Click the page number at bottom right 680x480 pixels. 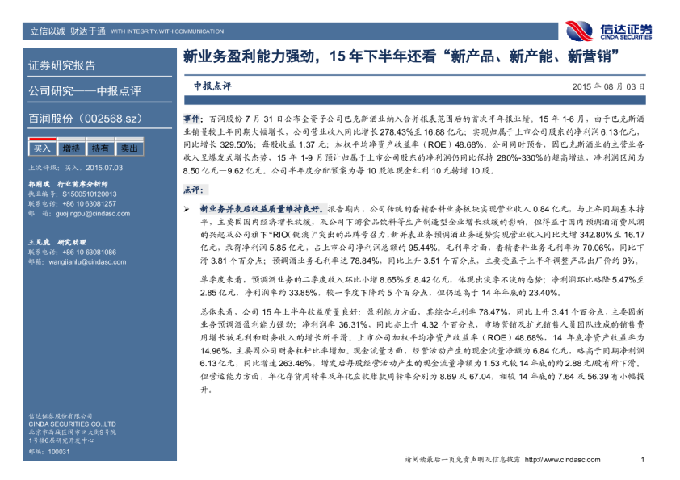[x=641, y=460]
